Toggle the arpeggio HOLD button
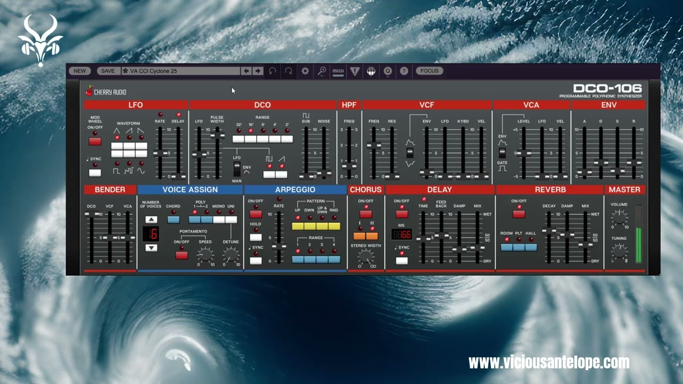Viewport: 683px width, 384px height. tap(256, 237)
